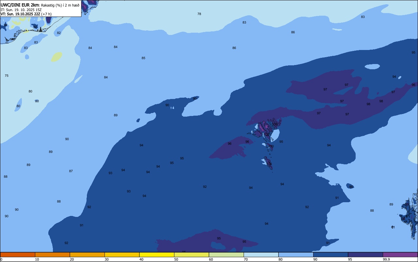418x262 pixels.
Task: Click the 80–90 light blue legend swatch
Action: (296, 254)
